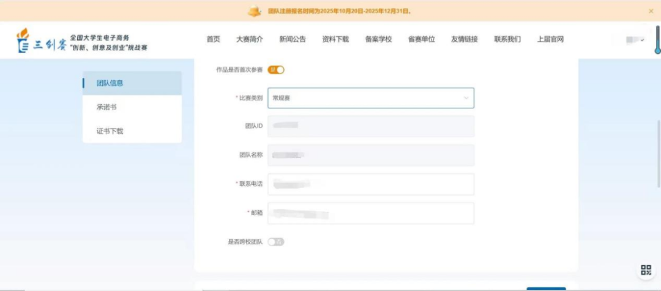The image size is (661, 291).
Task: Select 承诺书 in the left sidebar
Action: coord(106,107)
